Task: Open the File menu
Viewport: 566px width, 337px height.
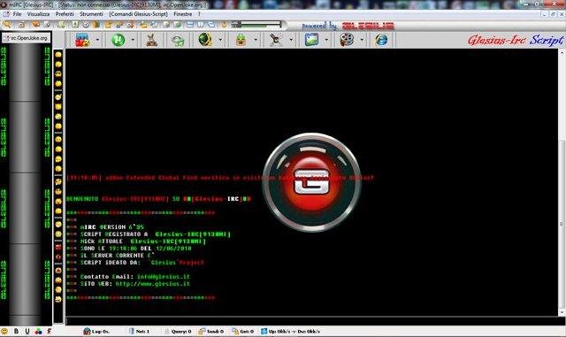Action: [x=17, y=14]
